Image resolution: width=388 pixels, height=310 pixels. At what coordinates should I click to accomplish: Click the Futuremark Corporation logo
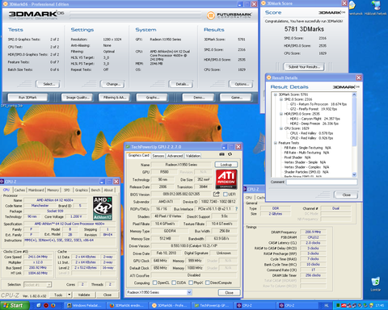[229, 15]
